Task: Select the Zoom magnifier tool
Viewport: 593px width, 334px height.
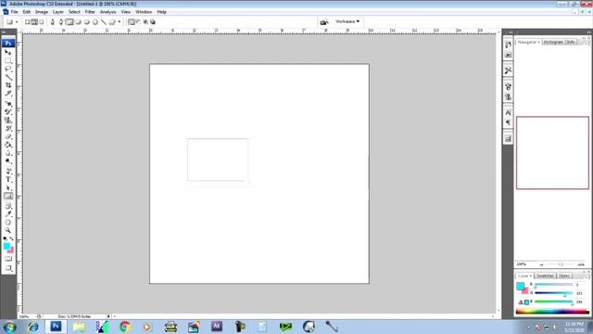Action: [8, 231]
